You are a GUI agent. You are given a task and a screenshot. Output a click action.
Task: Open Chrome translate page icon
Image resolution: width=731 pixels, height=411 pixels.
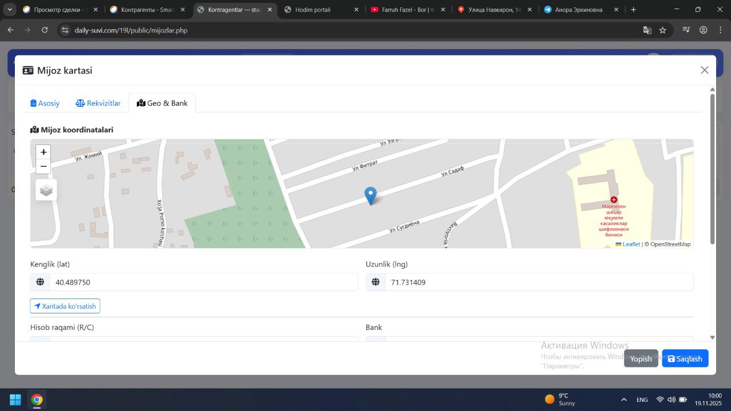[647, 30]
